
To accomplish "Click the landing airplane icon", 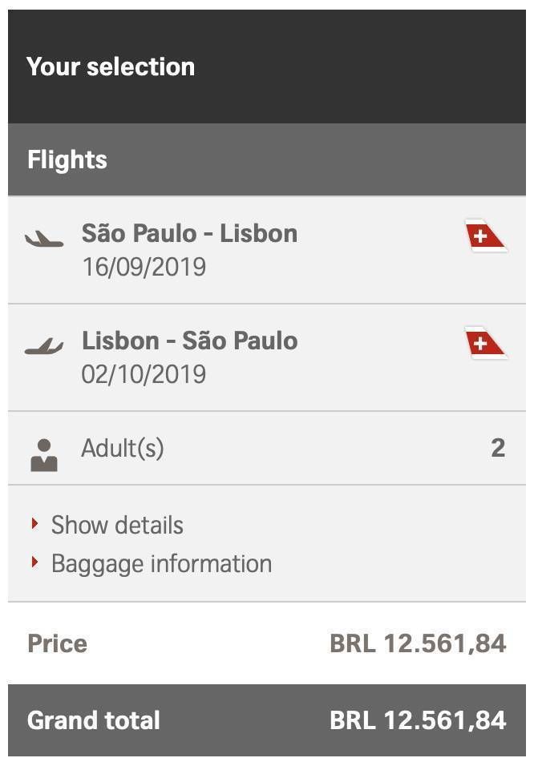I will [x=44, y=346].
